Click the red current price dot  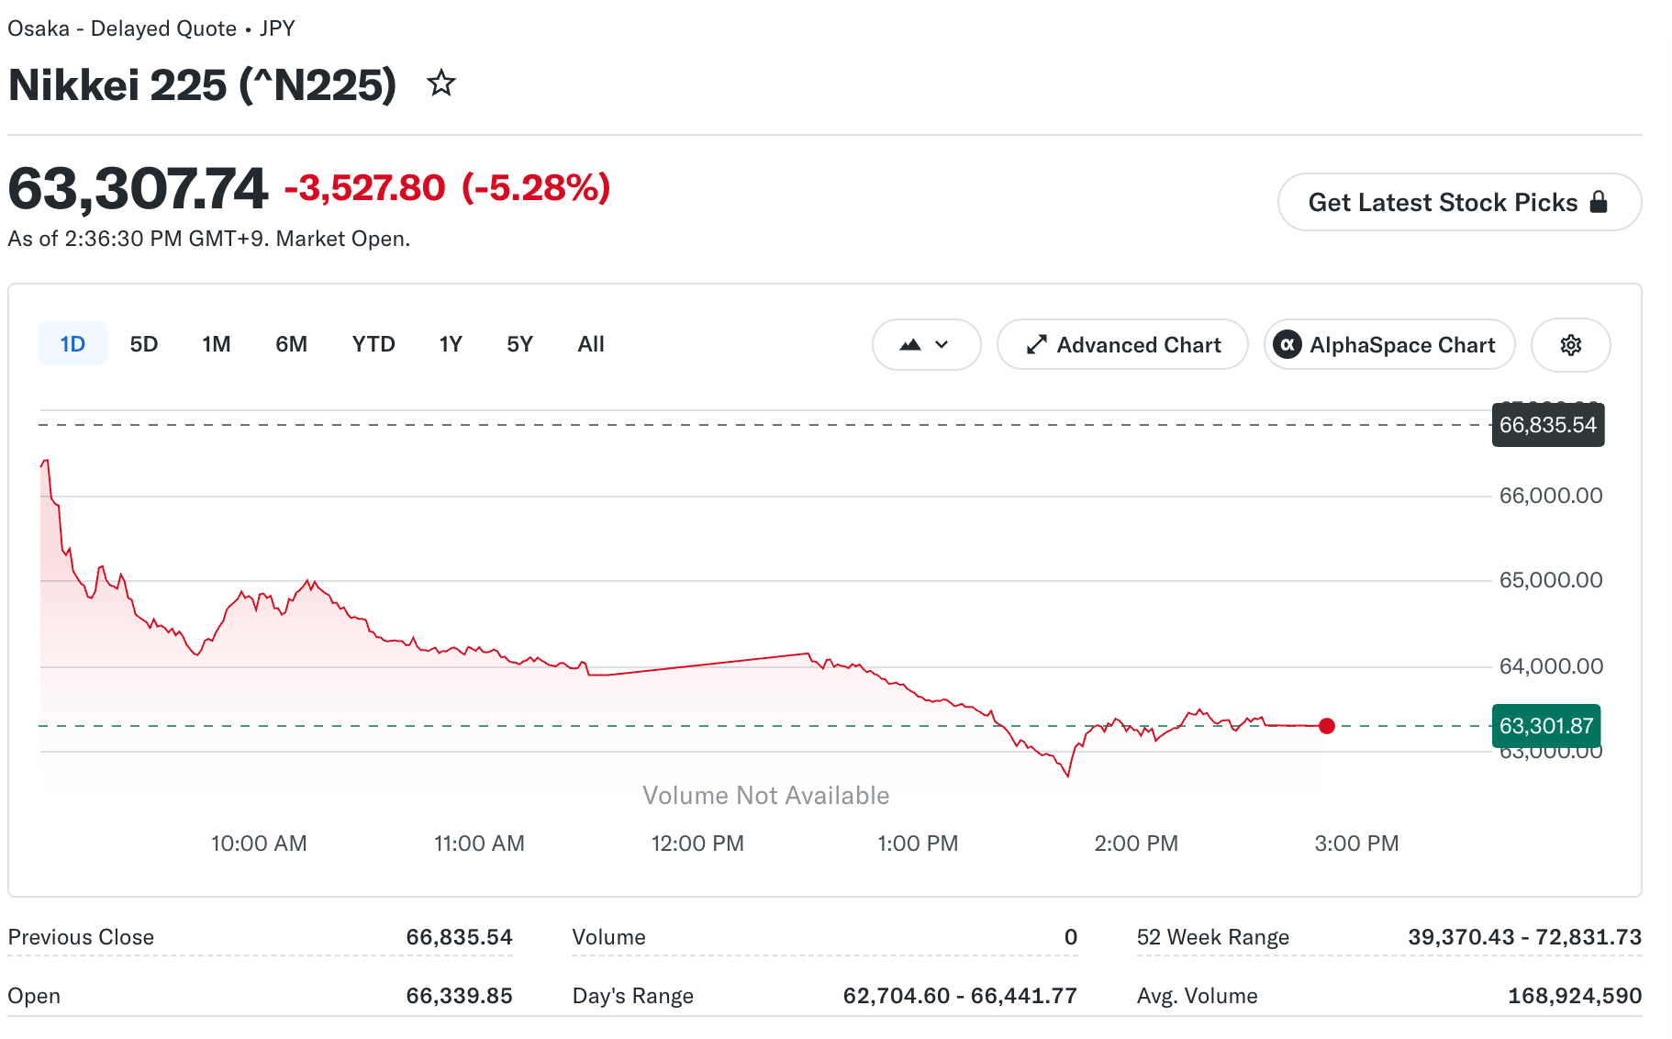(1327, 726)
